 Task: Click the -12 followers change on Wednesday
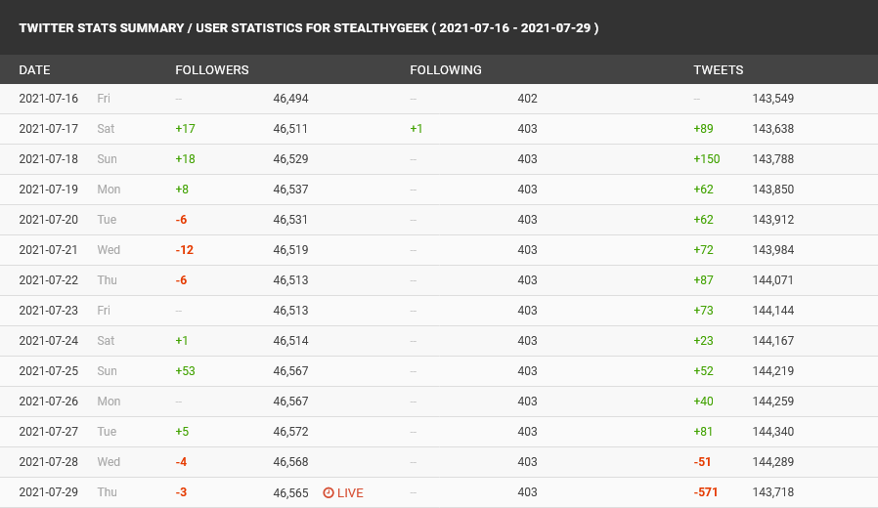pyautogui.click(x=184, y=250)
